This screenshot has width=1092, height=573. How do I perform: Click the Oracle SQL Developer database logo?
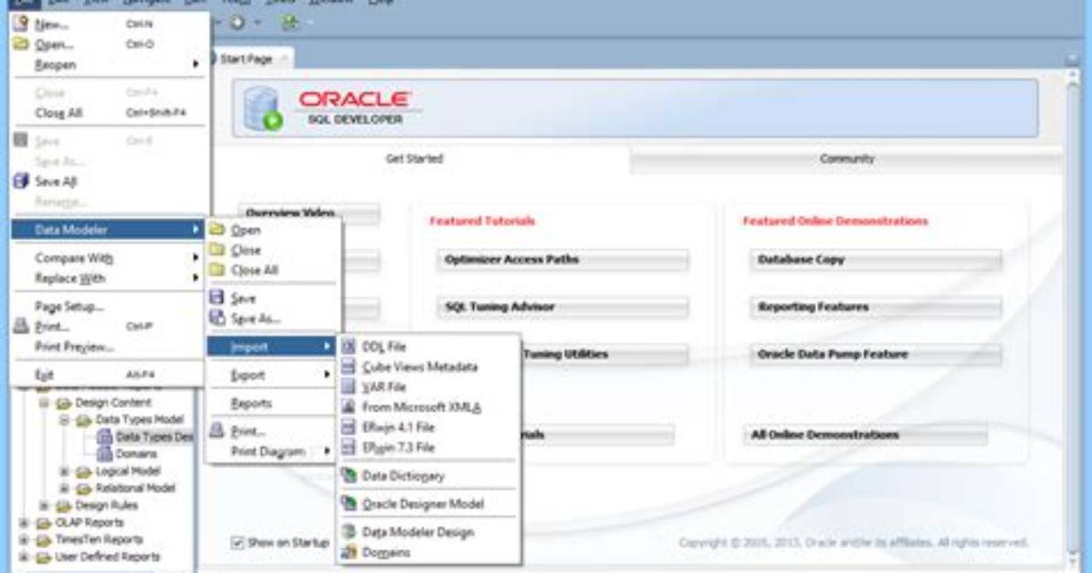point(263,109)
